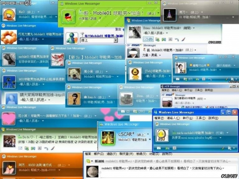Click the Mobile01 球鞋男加油 message under oSCAR*
Viewport: 239px width, 179px height.
pos(133,140)
